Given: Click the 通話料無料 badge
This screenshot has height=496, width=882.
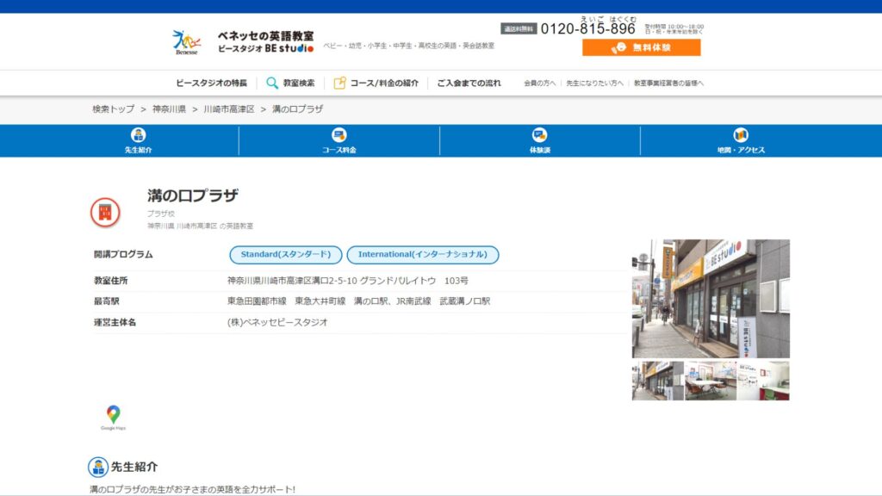Looking at the screenshot, I should (x=518, y=28).
